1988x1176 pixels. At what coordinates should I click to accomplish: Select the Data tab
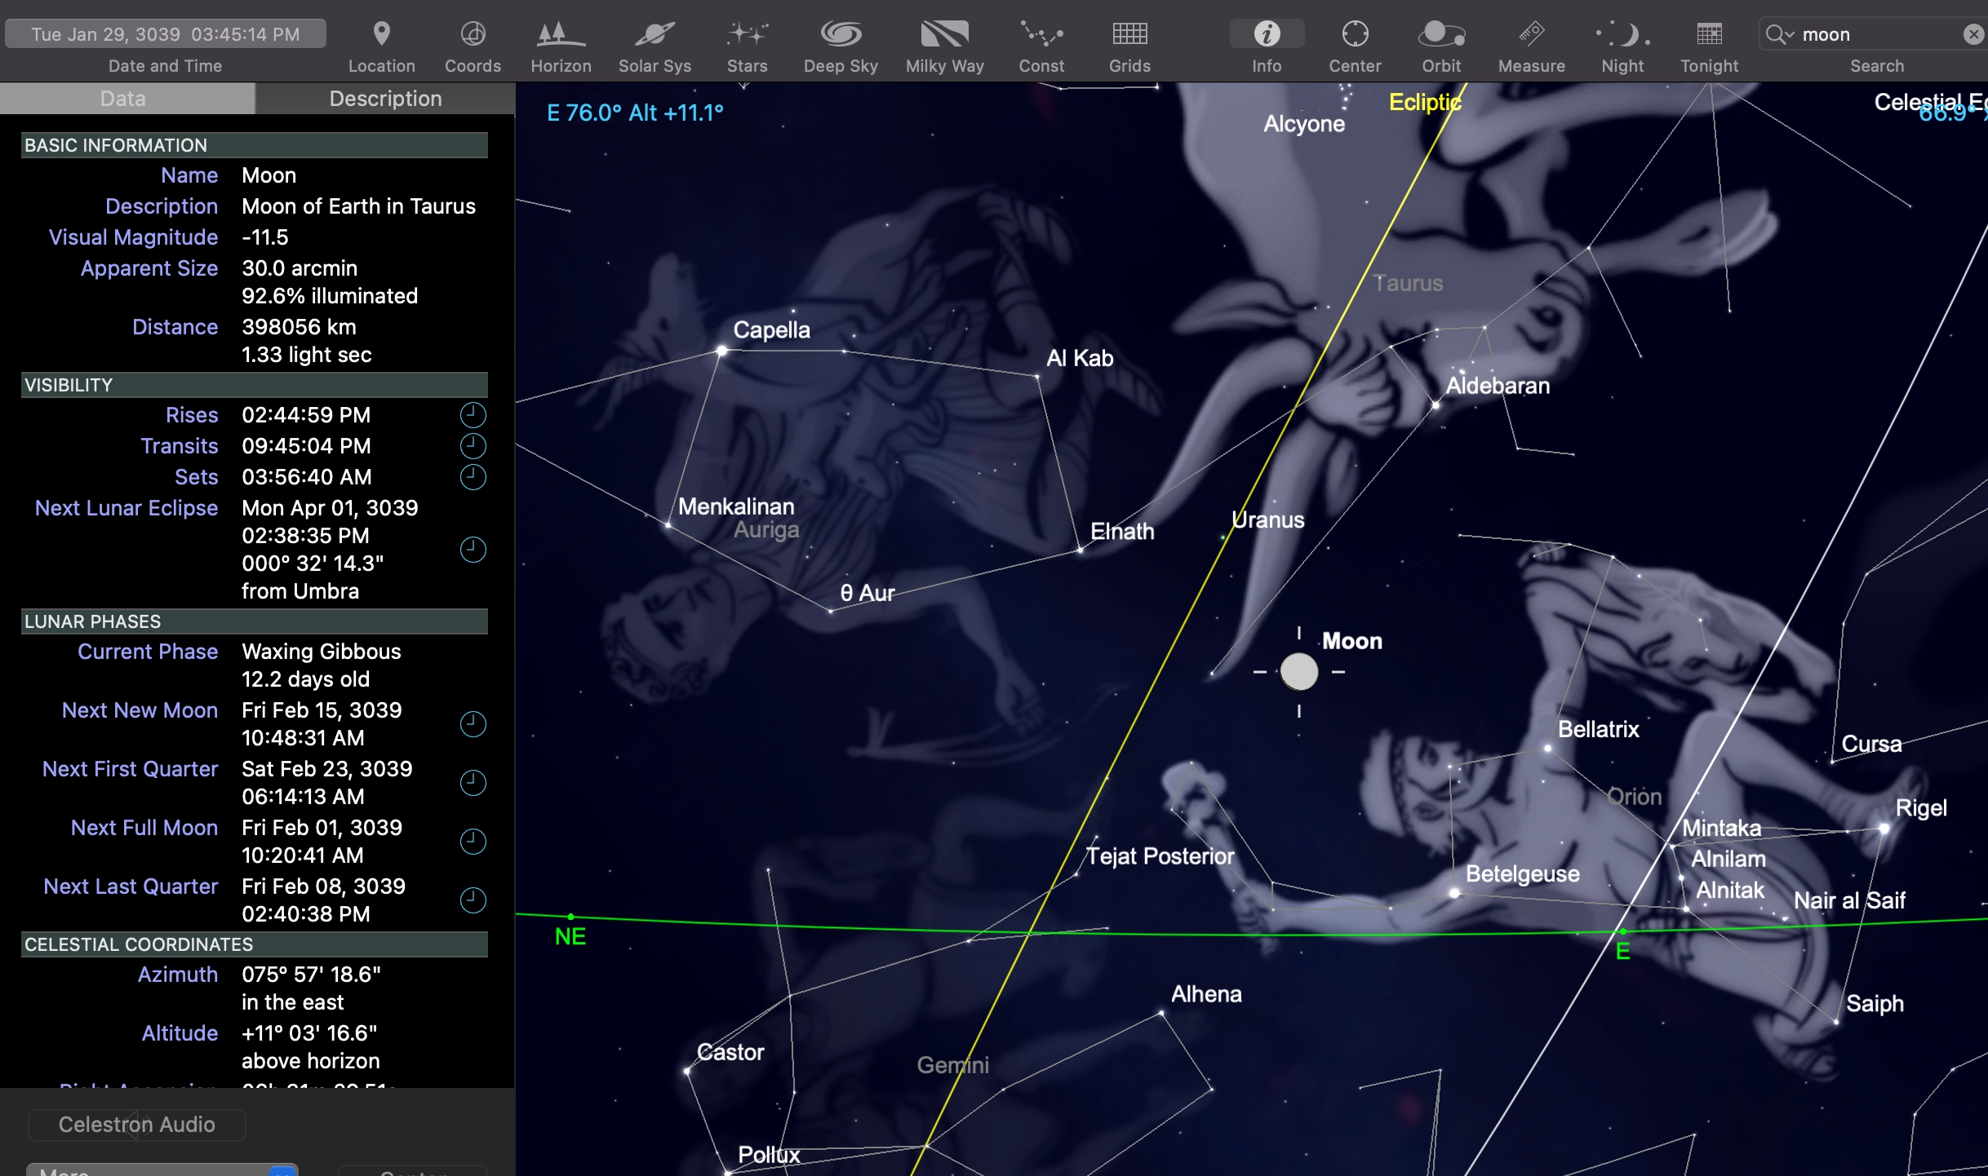coord(123,99)
